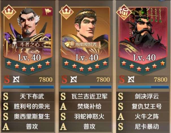Image resolution: width=171 pixels, height=133 pixels.
Task: Click the red flag icon on first card
Action: coord(47,12)
